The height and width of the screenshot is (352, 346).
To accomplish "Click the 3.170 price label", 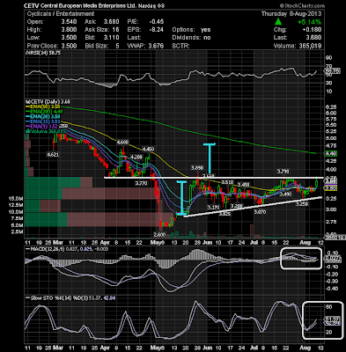I will pos(213,207).
